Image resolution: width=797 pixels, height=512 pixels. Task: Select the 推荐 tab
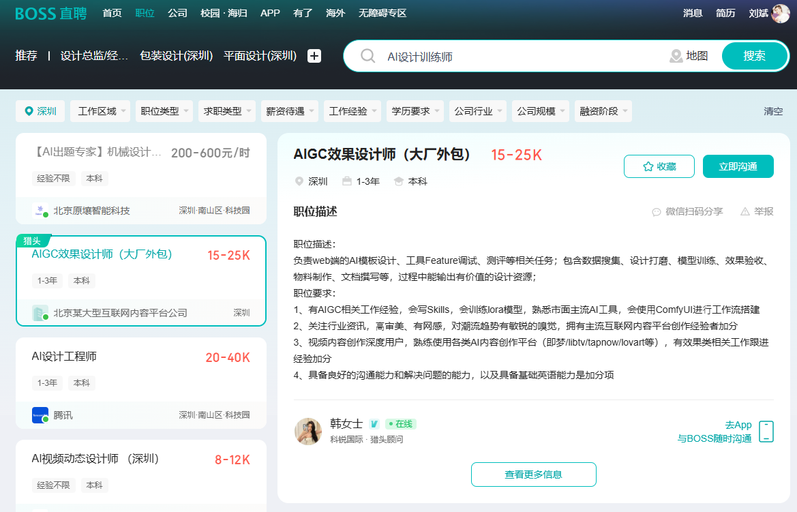click(26, 56)
